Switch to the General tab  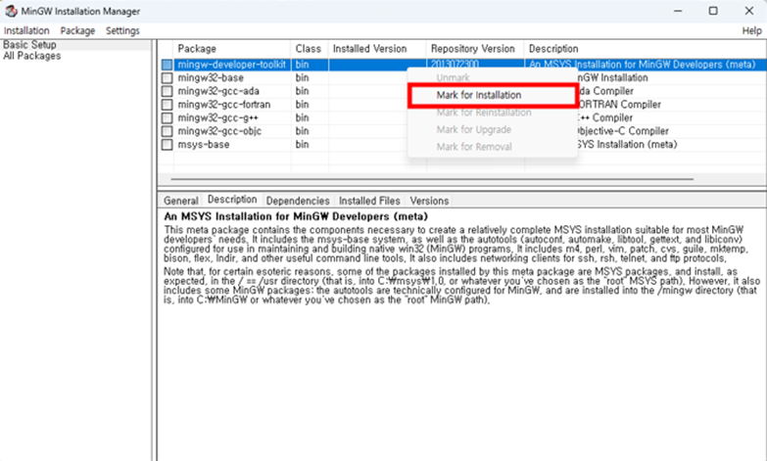coord(181,201)
